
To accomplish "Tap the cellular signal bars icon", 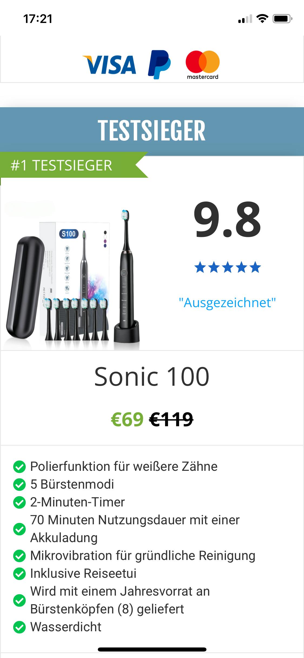I will click(x=245, y=19).
